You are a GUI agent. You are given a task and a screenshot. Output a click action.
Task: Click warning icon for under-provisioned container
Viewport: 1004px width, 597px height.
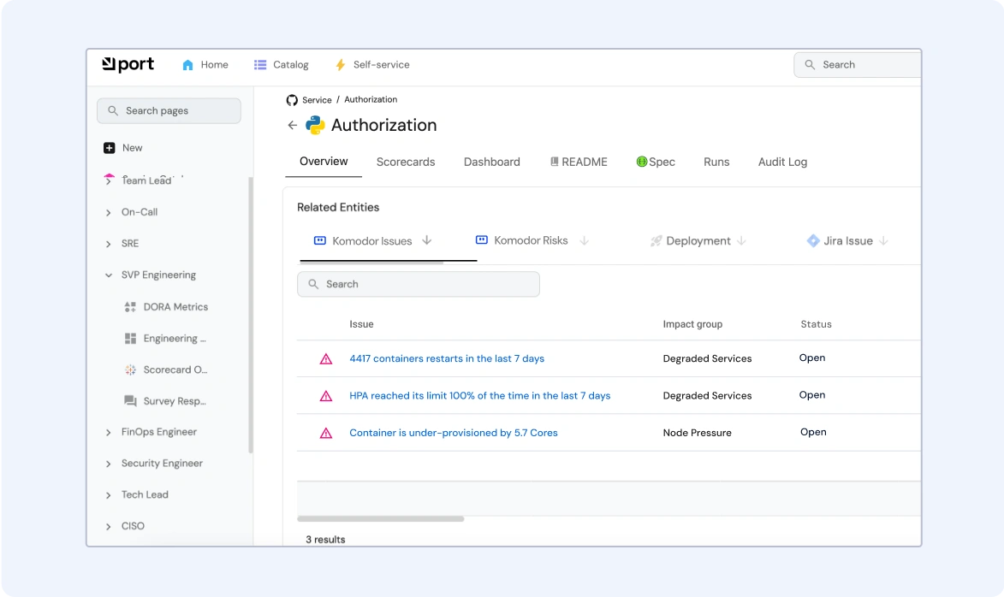point(326,433)
